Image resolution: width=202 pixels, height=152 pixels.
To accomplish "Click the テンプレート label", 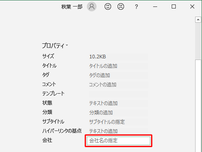I will point(53,94).
